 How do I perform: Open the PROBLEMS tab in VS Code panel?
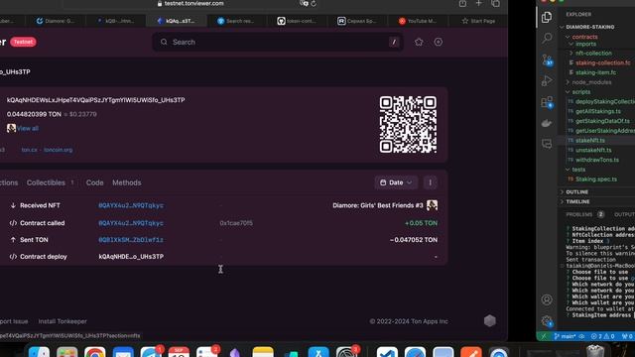[x=579, y=214]
